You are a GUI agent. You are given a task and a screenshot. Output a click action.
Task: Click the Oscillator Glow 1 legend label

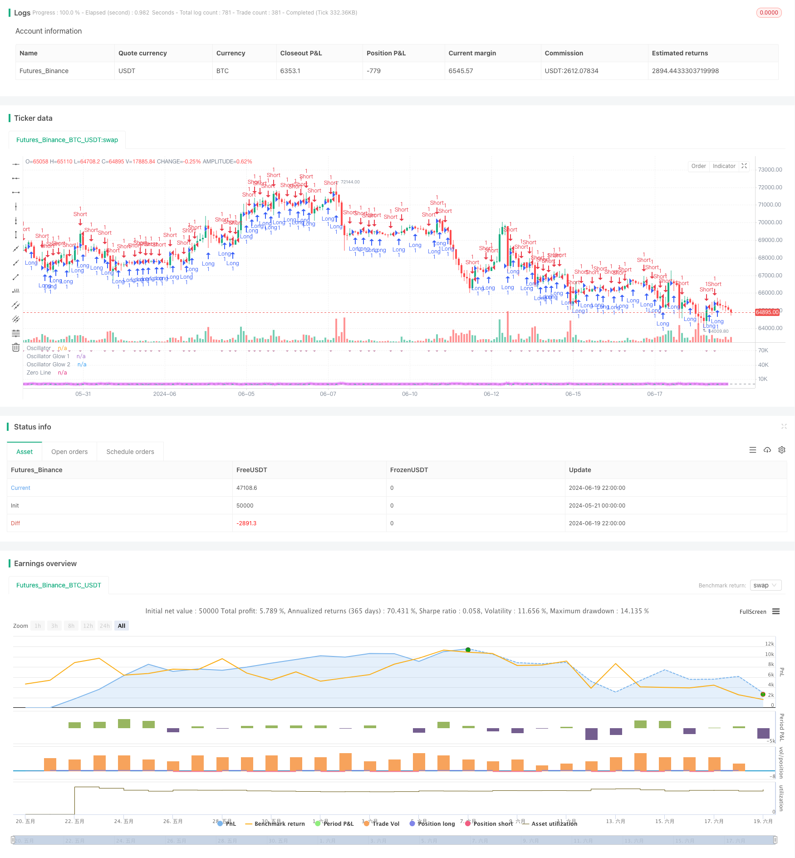[48, 356]
